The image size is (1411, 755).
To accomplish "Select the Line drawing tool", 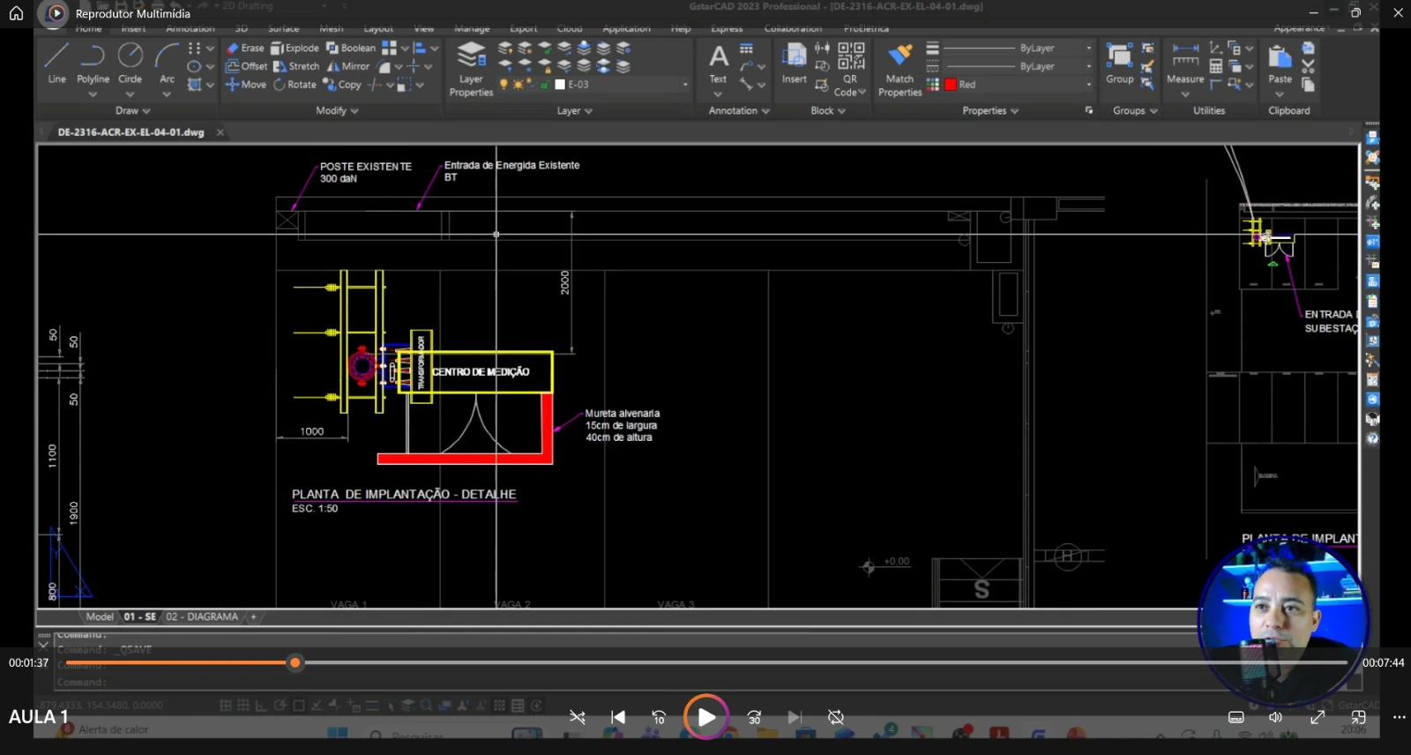I will pos(56,64).
